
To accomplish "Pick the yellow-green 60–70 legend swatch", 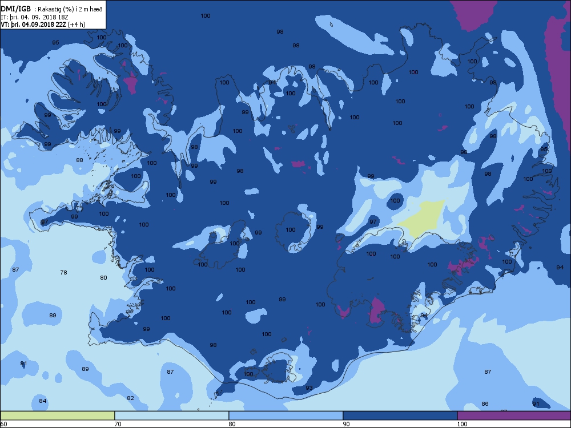I will click(57, 415).
